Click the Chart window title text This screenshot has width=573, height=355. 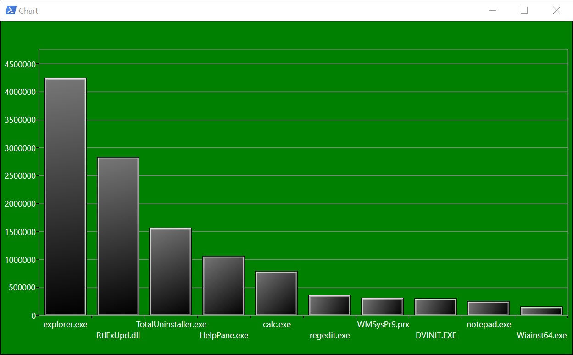[28, 11]
